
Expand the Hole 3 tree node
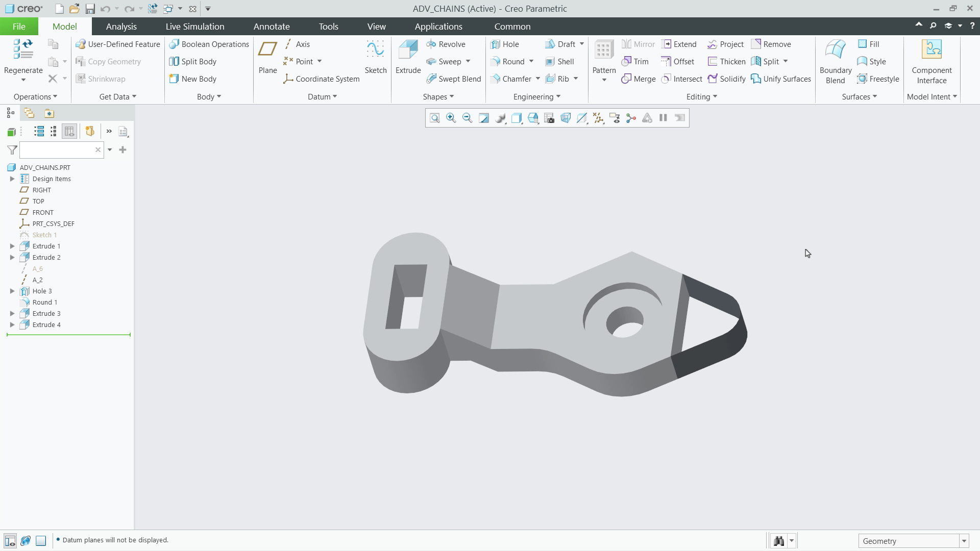[x=12, y=291]
